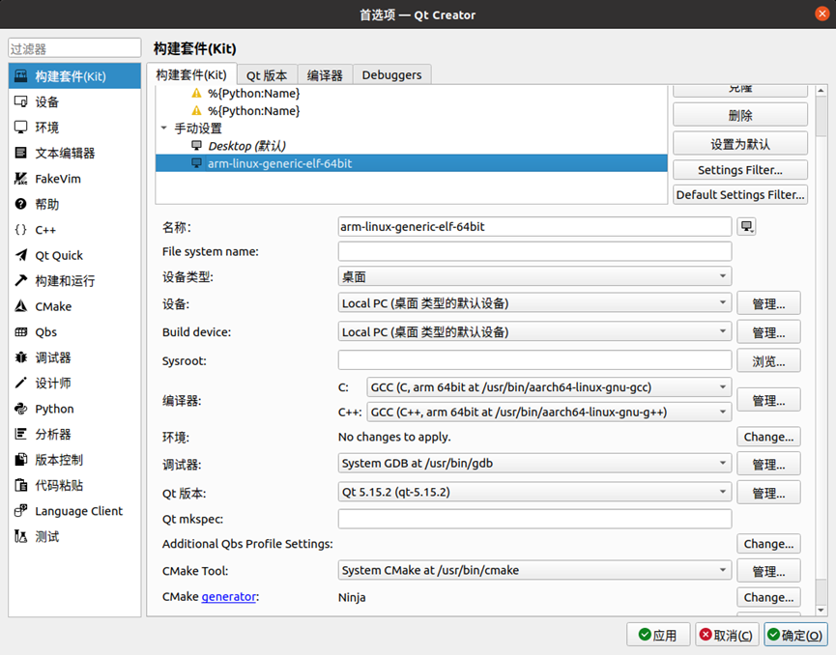Select the Language Client category
The height and width of the screenshot is (655, 836).
coord(78,511)
